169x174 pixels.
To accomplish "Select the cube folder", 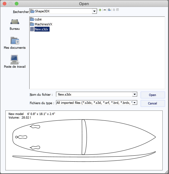I will 36,19.
